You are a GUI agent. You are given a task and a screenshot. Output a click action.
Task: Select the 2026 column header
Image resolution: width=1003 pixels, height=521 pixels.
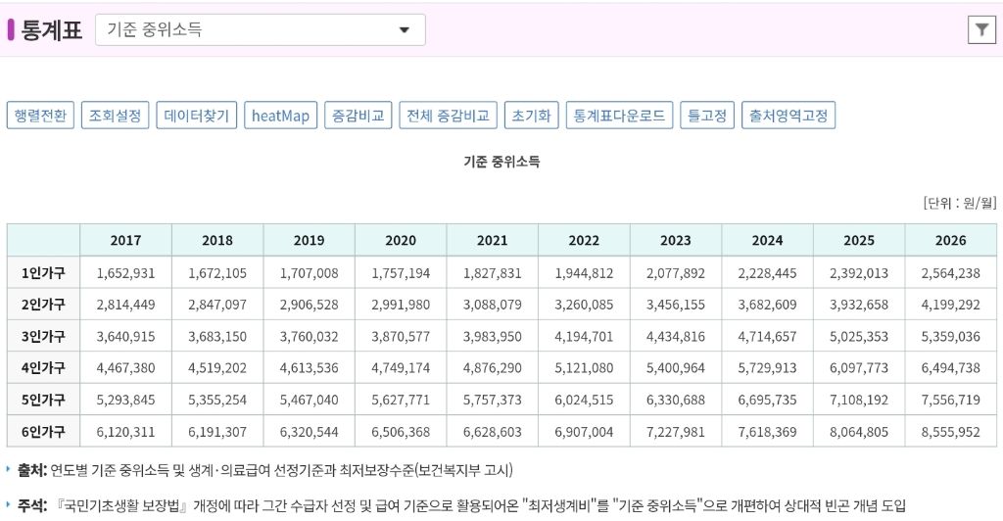950,240
